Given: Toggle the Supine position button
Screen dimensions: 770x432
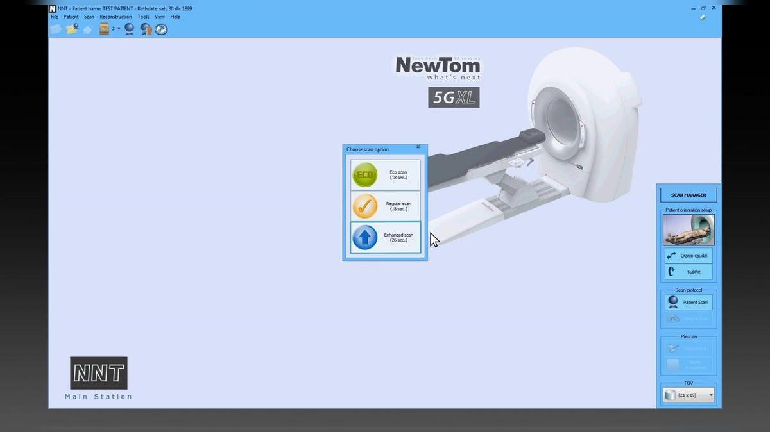Looking at the screenshot, I should 689,272.
